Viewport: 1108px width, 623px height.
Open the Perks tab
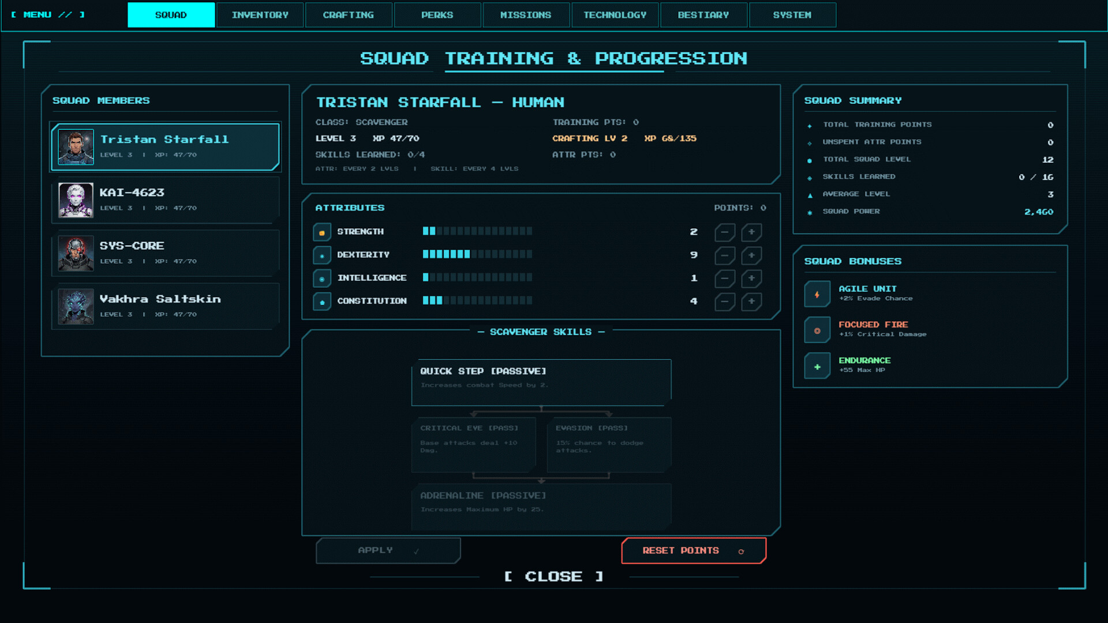(437, 15)
